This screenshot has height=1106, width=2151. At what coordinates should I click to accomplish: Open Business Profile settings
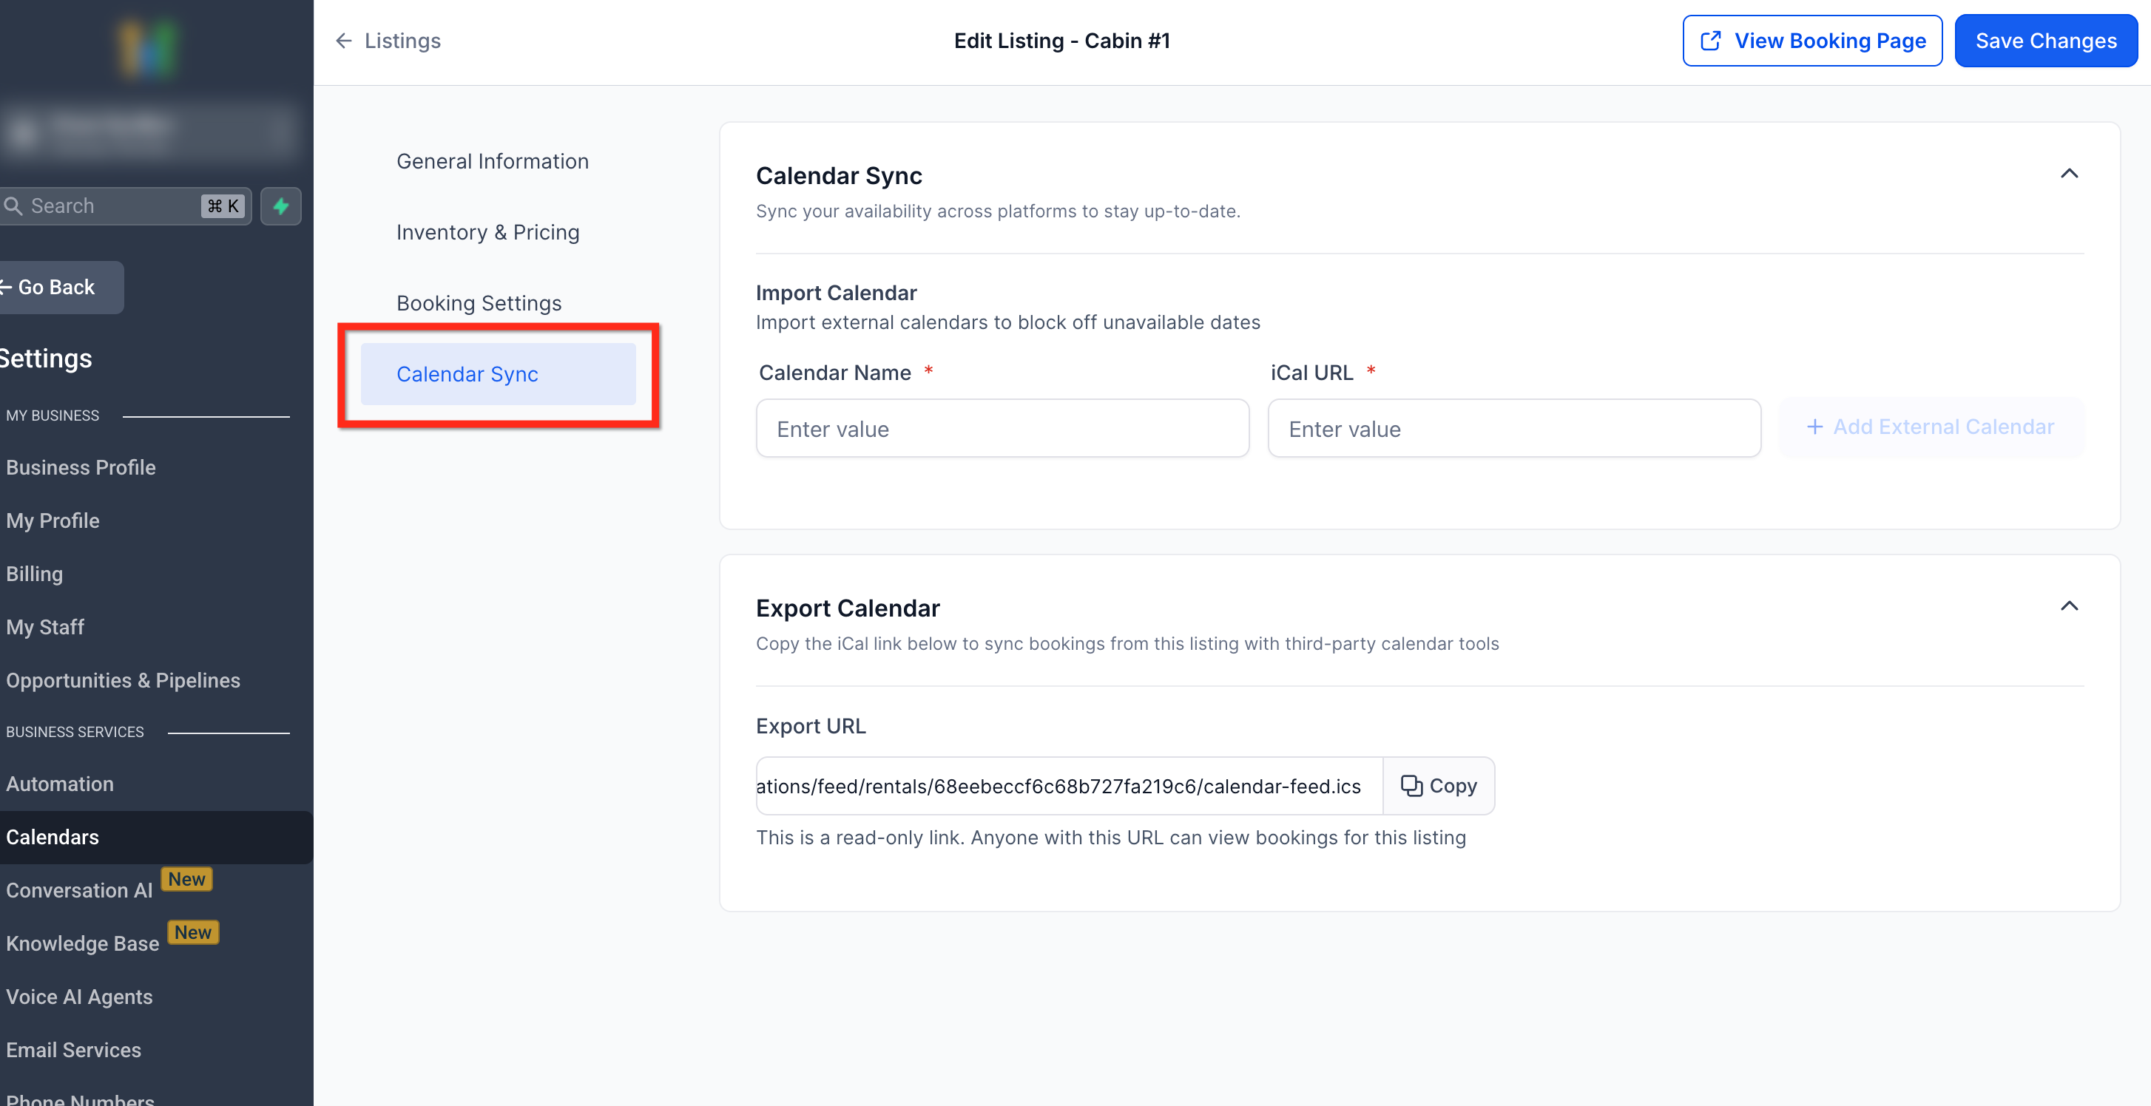click(81, 467)
